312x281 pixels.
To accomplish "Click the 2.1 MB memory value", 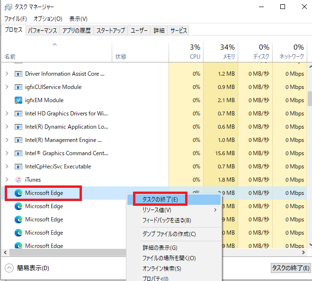I will [x=226, y=100].
